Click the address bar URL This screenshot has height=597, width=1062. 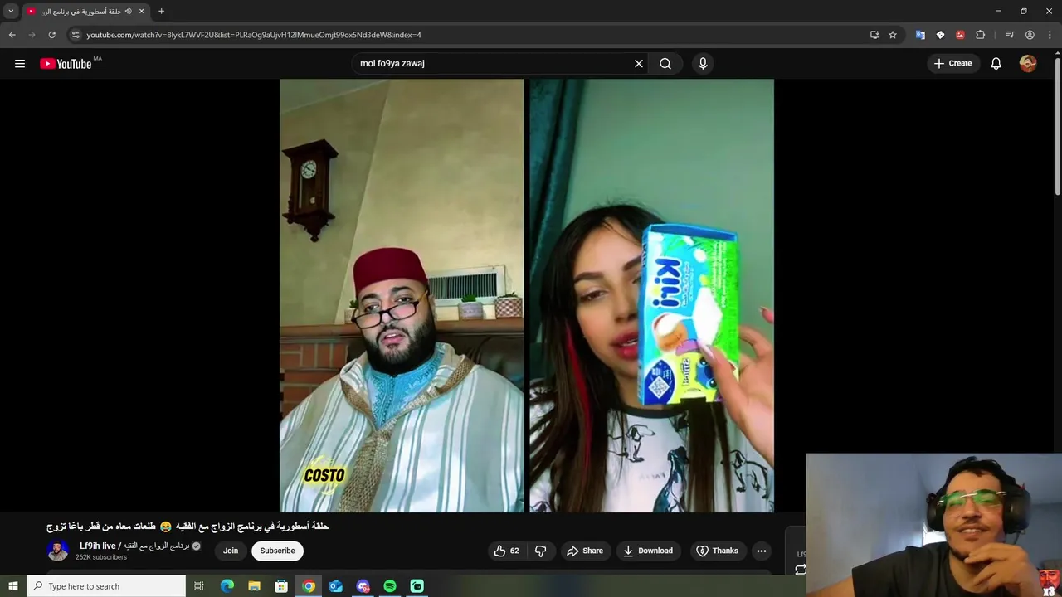click(x=254, y=35)
